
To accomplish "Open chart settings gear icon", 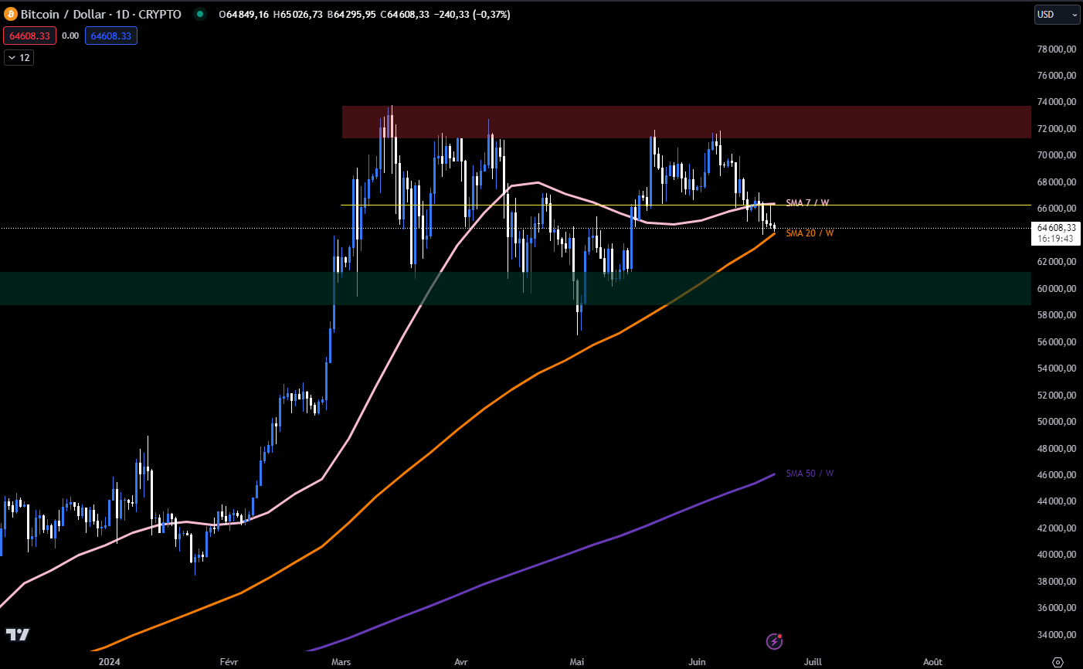I will (1058, 662).
